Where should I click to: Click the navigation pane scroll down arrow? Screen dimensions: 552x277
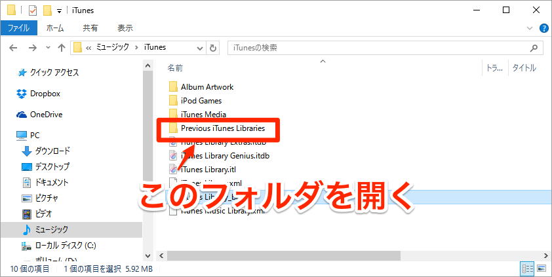coord(148,256)
